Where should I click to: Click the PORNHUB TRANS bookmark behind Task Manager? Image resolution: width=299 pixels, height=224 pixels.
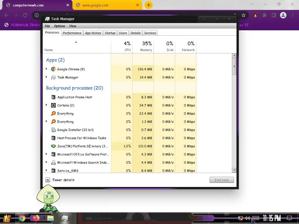pyautogui.click(x=23, y=25)
